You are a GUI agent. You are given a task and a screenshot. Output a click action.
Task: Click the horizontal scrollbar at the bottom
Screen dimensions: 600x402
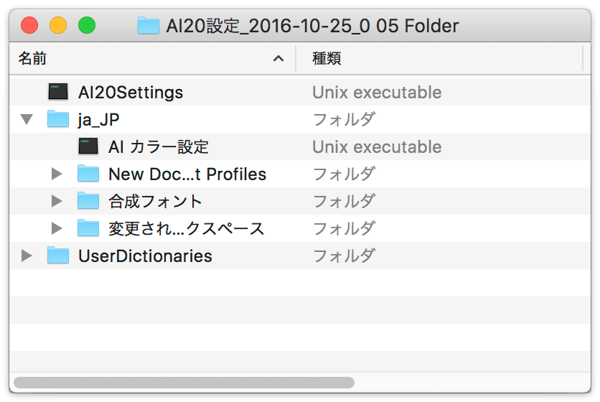[x=184, y=383]
